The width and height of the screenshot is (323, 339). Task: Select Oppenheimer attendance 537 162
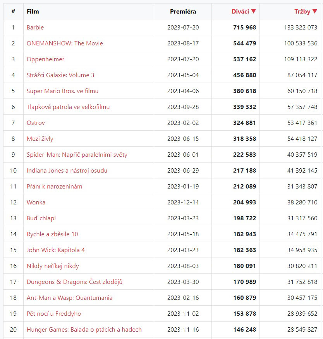pyautogui.click(x=245, y=59)
